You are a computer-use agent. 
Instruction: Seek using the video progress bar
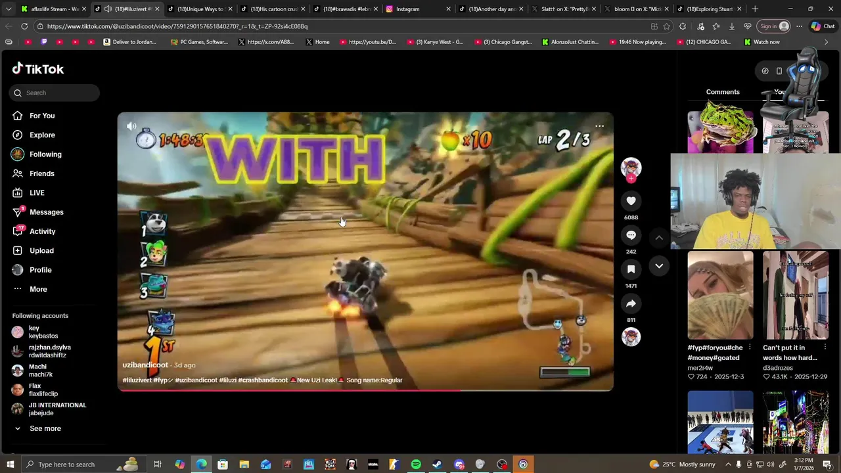(x=365, y=390)
